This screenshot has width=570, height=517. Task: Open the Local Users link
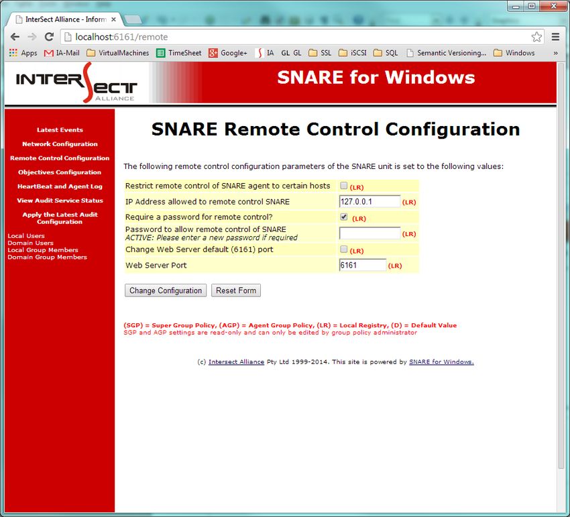[26, 236]
